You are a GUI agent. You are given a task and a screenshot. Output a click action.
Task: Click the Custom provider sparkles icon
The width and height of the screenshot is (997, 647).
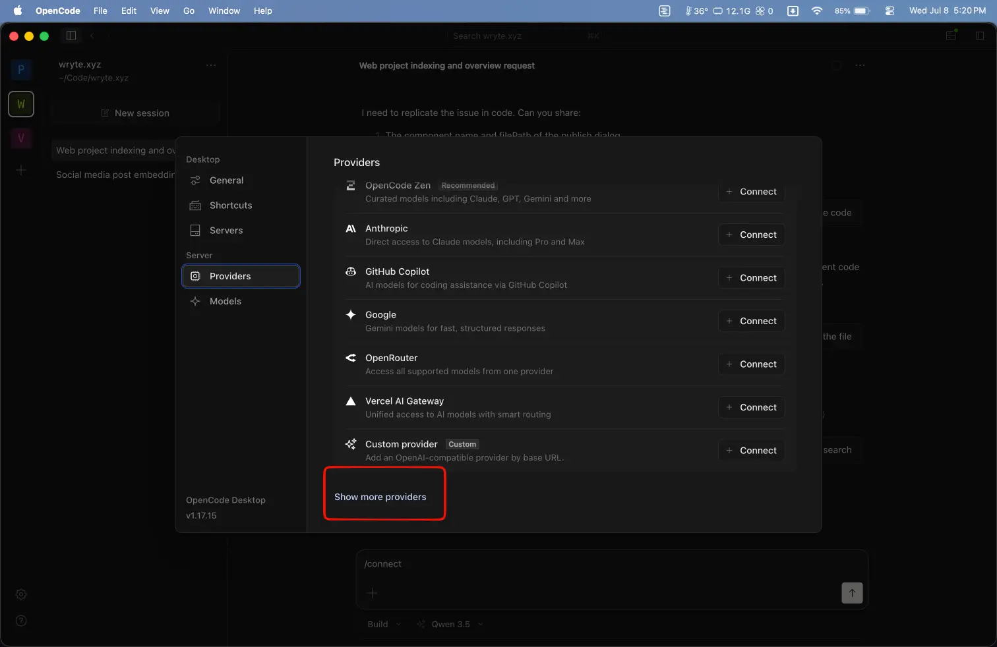tap(351, 444)
